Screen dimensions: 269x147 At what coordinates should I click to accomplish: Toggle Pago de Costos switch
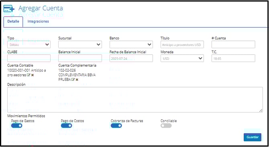pos(66,126)
